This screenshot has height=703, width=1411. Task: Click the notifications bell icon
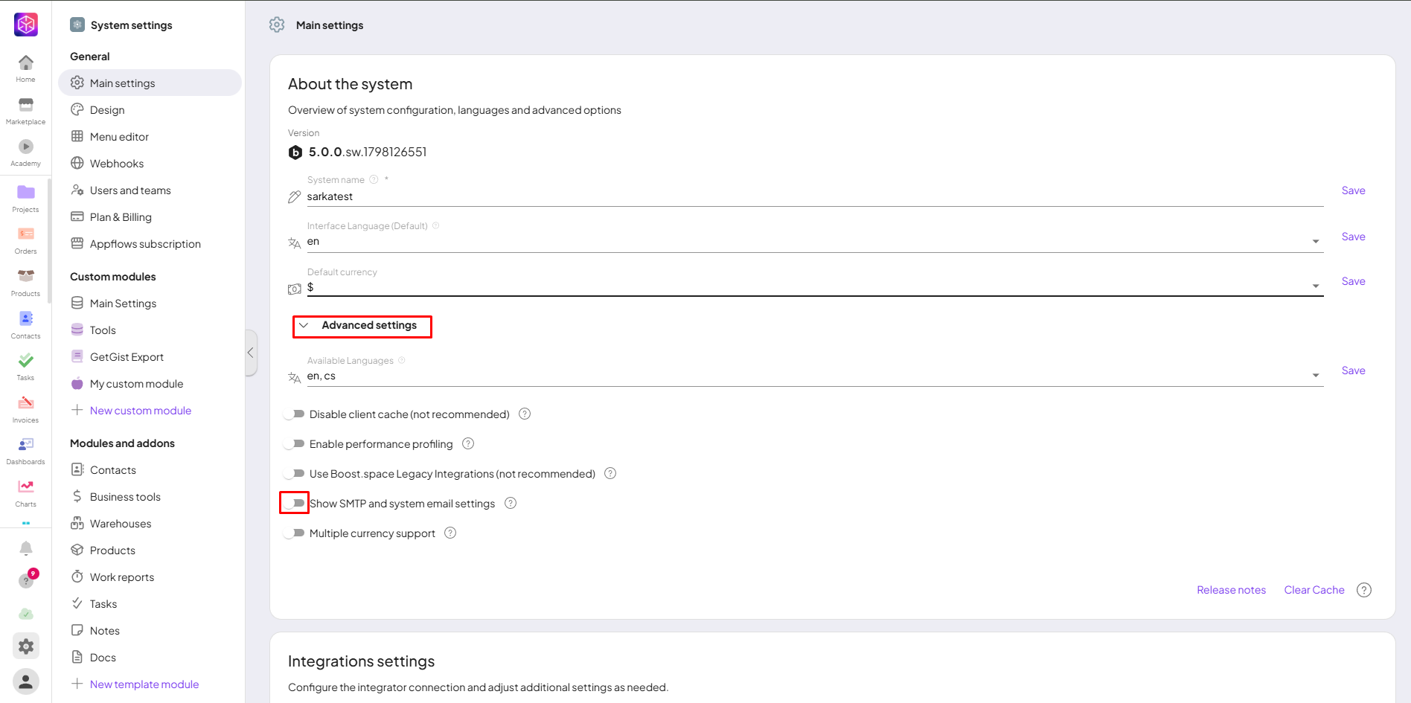(25, 549)
